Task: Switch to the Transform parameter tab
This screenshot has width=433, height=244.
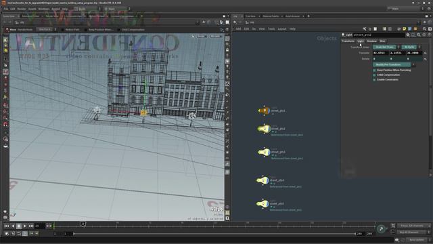Action: [x=348, y=41]
